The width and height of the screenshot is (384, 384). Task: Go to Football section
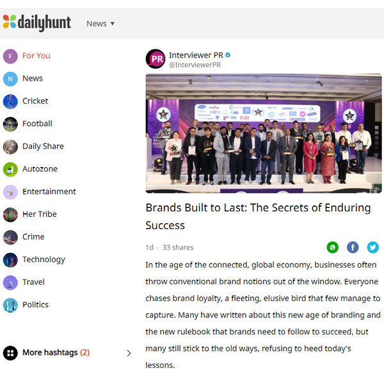pyautogui.click(x=37, y=124)
